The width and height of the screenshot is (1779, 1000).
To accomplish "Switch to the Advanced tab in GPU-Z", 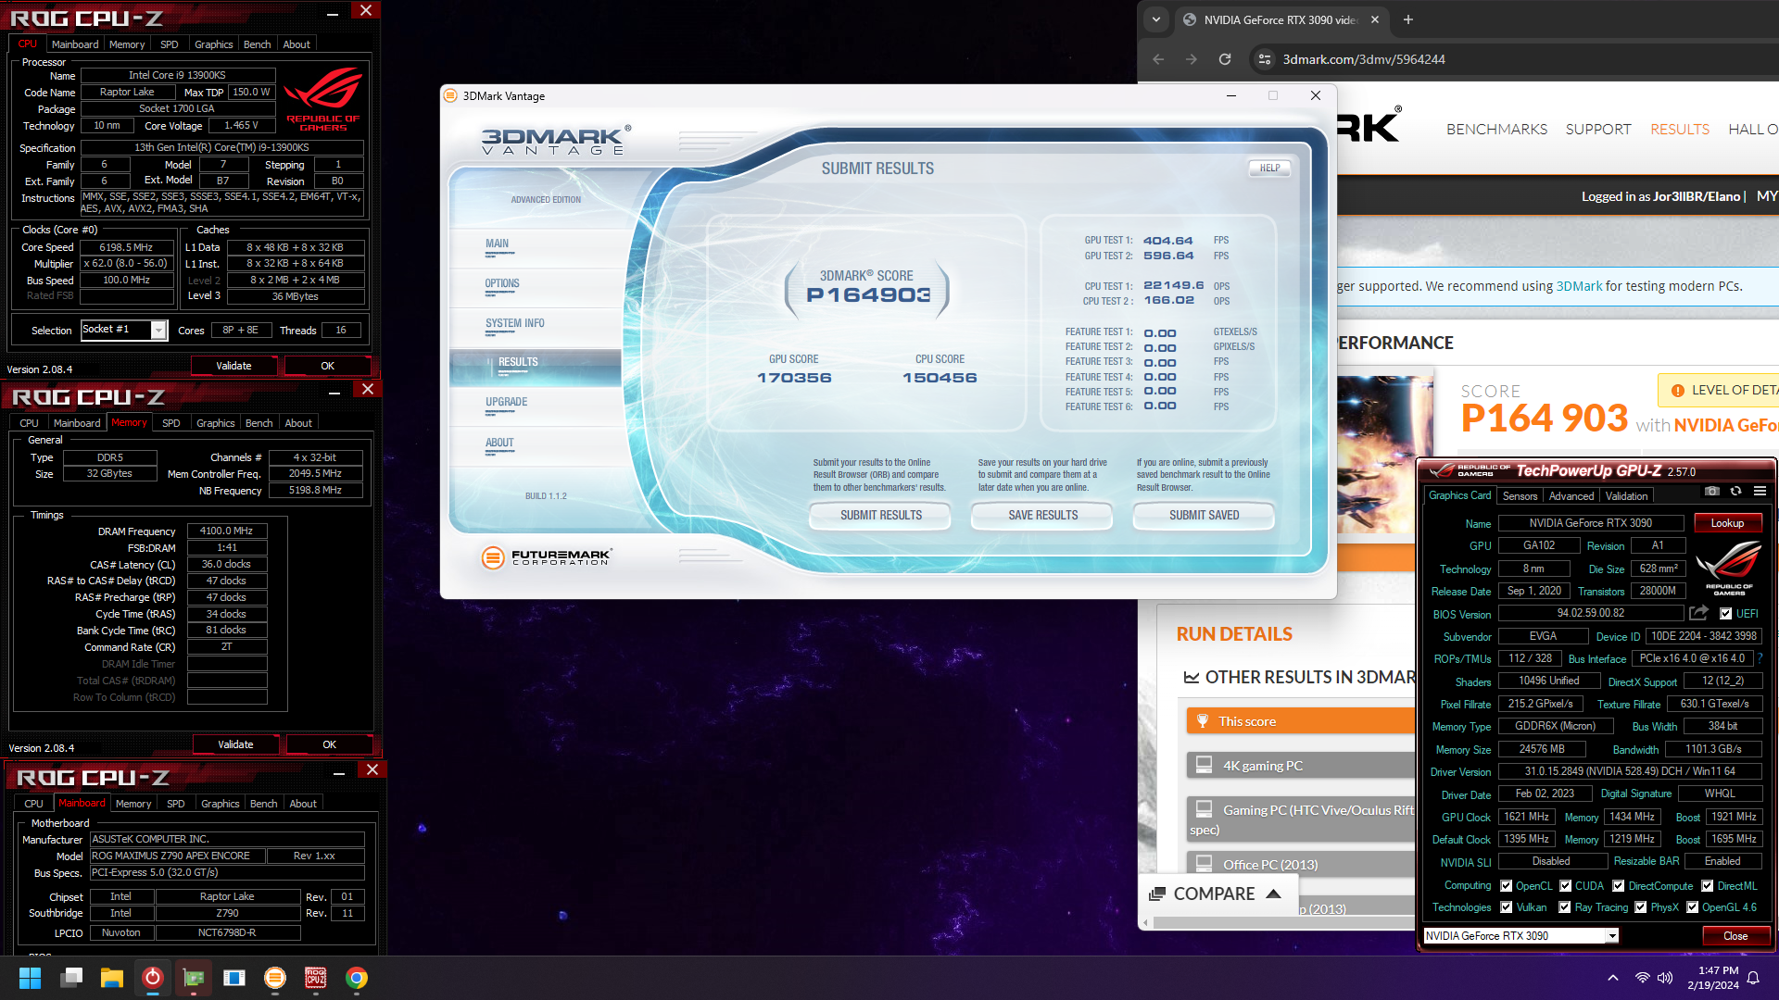I will [1571, 496].
